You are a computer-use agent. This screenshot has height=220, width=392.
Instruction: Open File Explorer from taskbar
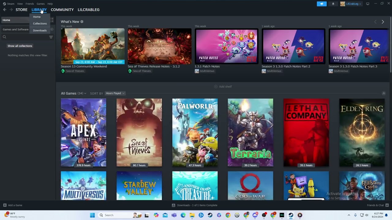(x=192, y=215)
